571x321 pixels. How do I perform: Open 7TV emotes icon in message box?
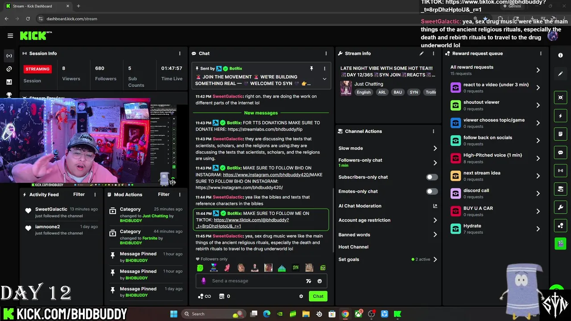coord(308,281)
